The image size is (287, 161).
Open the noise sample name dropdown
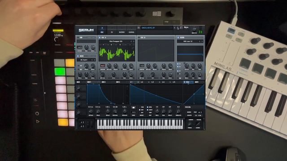(84, 60)
